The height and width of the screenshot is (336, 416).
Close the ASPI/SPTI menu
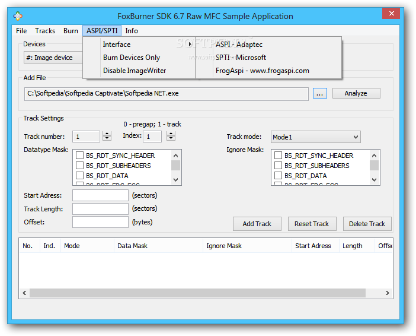(x=102, y=31)
